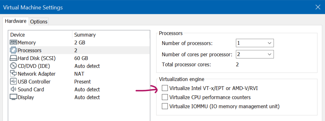Check Virtualize CPU performance counters

[165, 97]
